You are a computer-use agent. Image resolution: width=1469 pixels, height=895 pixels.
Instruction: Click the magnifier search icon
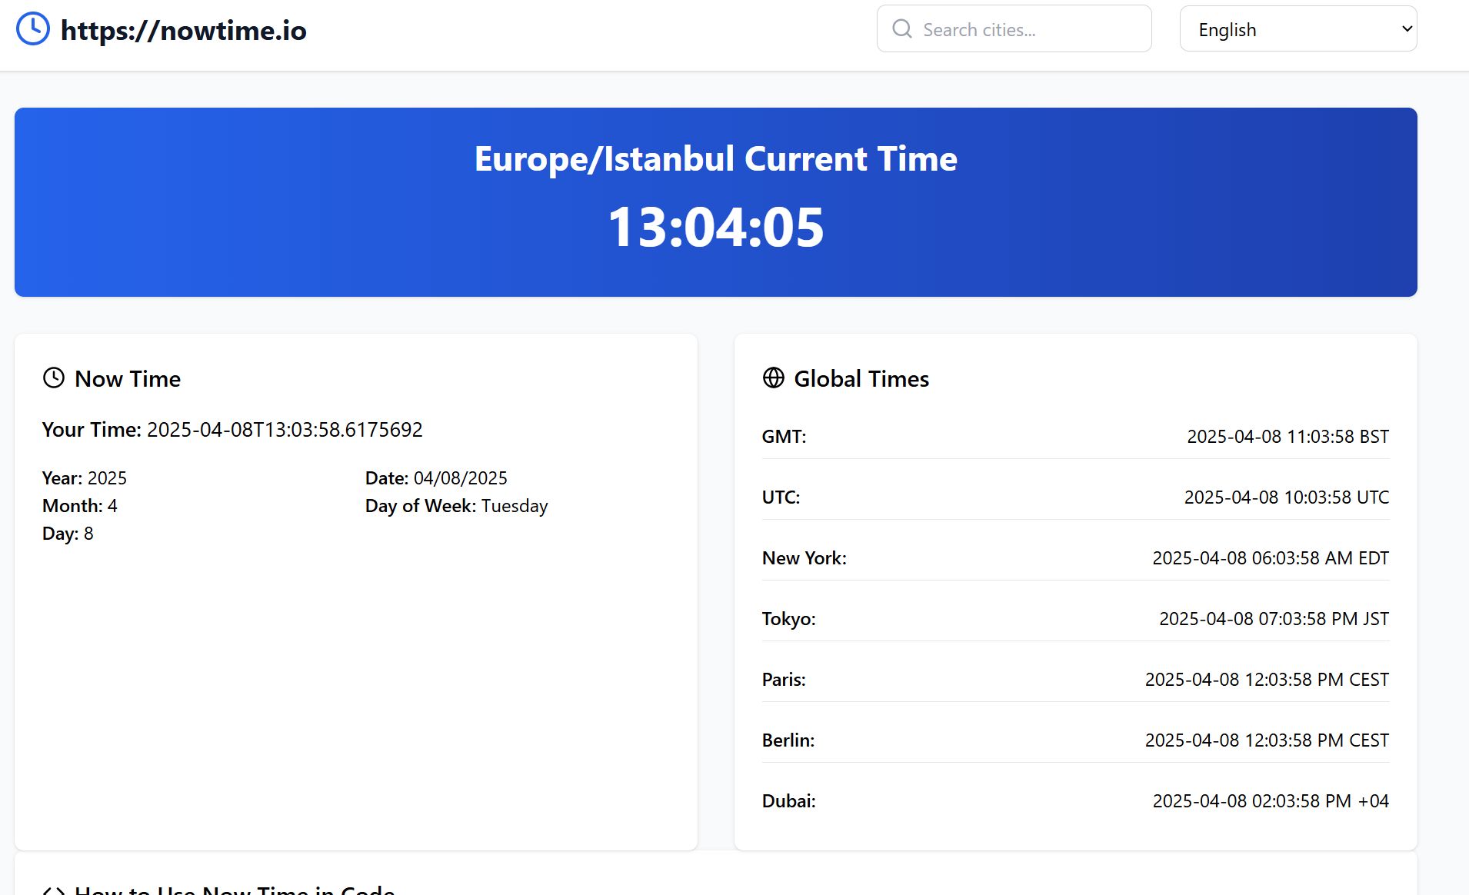tap(901, 28)
